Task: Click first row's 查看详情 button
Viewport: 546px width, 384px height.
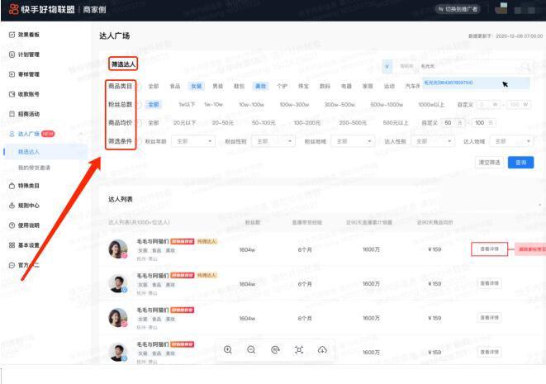Action: (489, 249)
